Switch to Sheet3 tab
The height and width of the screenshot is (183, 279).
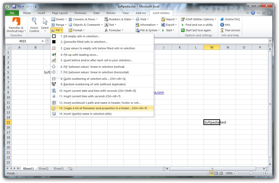pos(58,168)
